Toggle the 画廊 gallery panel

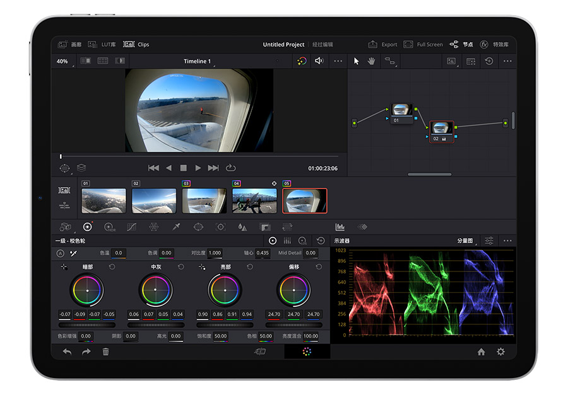point(69,45)
